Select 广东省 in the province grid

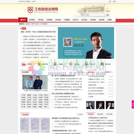point(23,95)
